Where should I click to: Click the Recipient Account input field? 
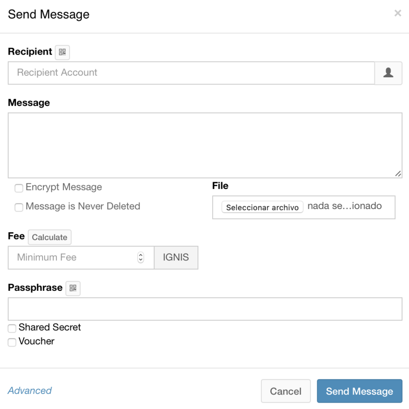coord(182,73)
